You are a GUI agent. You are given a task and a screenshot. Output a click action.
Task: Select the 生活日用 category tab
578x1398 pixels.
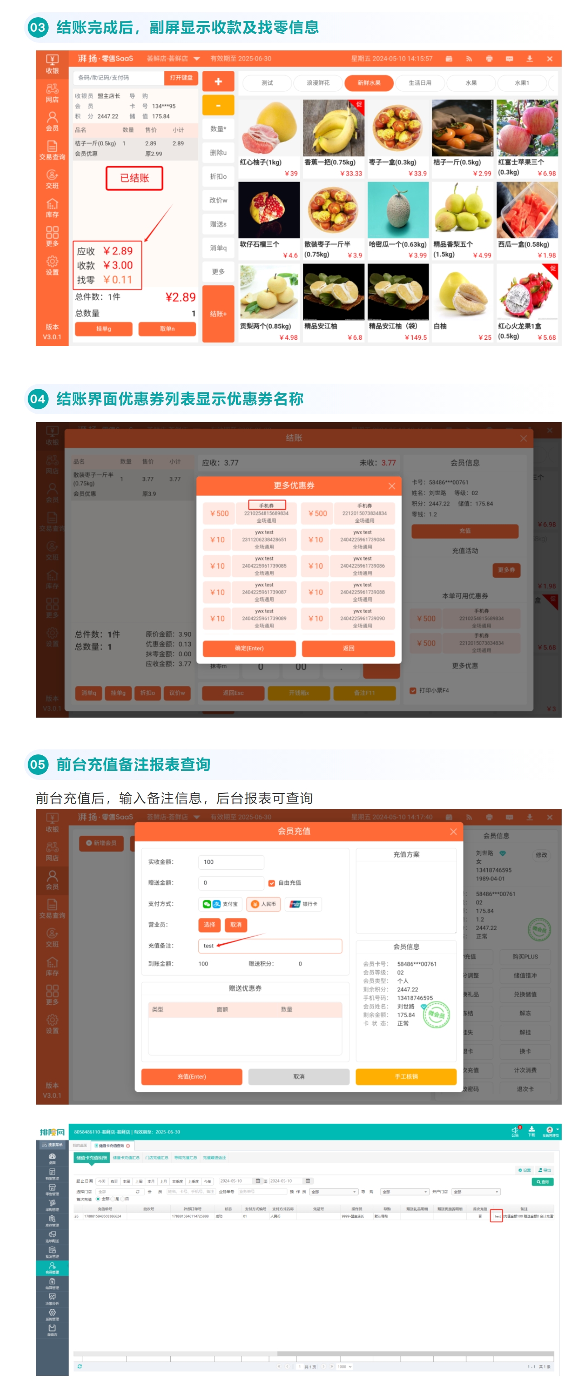420,83
